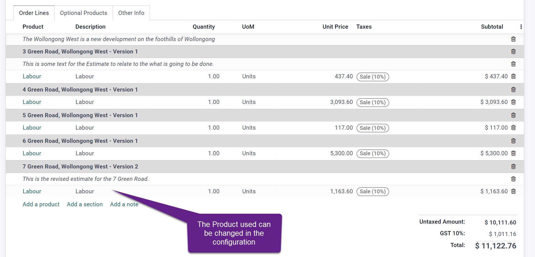Open the Labour product under 5 Green Road
Image resolution: width=535 pixels, height=257 pixels.
click(32, 128)
